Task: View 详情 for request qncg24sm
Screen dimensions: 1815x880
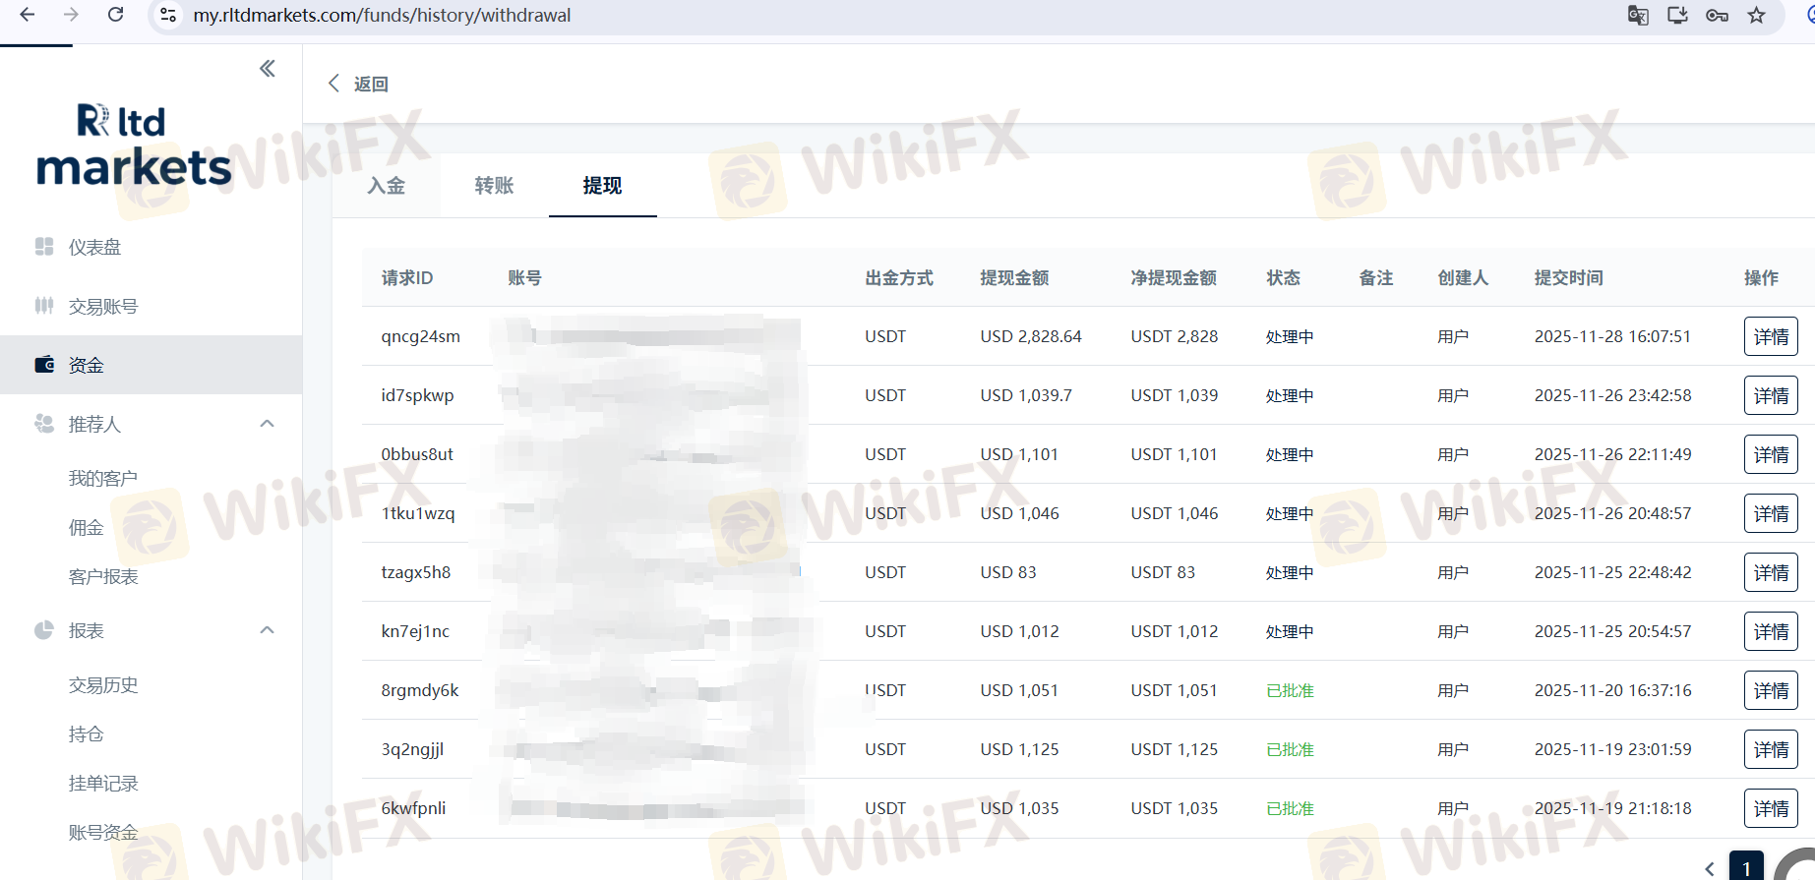Action: point(1771,336)
